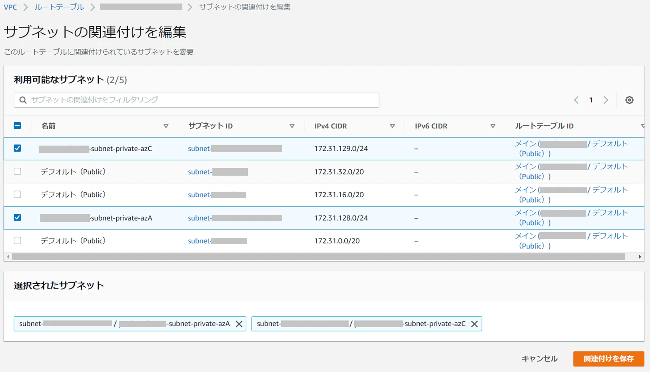Screen dimensions: 650x372
Task: Remove subnet-private-azA from selected subnets
Action: [x=239, y=324]
